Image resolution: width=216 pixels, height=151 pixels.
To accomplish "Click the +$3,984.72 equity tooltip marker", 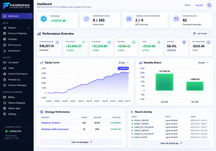I will tap(123, 68).
